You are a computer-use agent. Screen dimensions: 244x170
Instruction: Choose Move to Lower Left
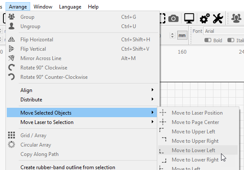click(x=198, y=150)
